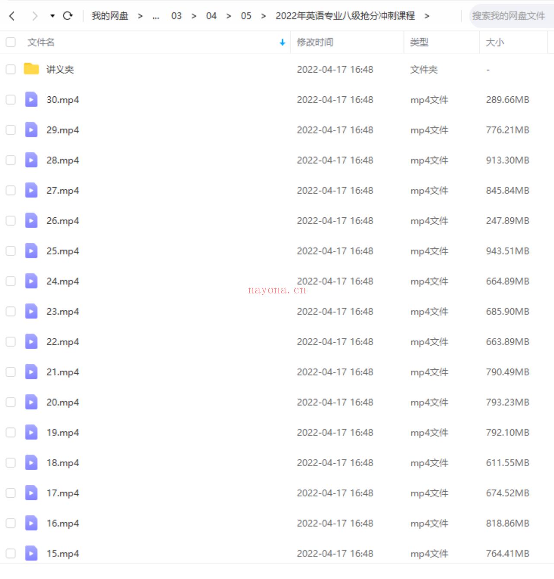Navigate to breadcrumb folder 05
Screen dimensions: 554x579
click(x=246, y=16)
